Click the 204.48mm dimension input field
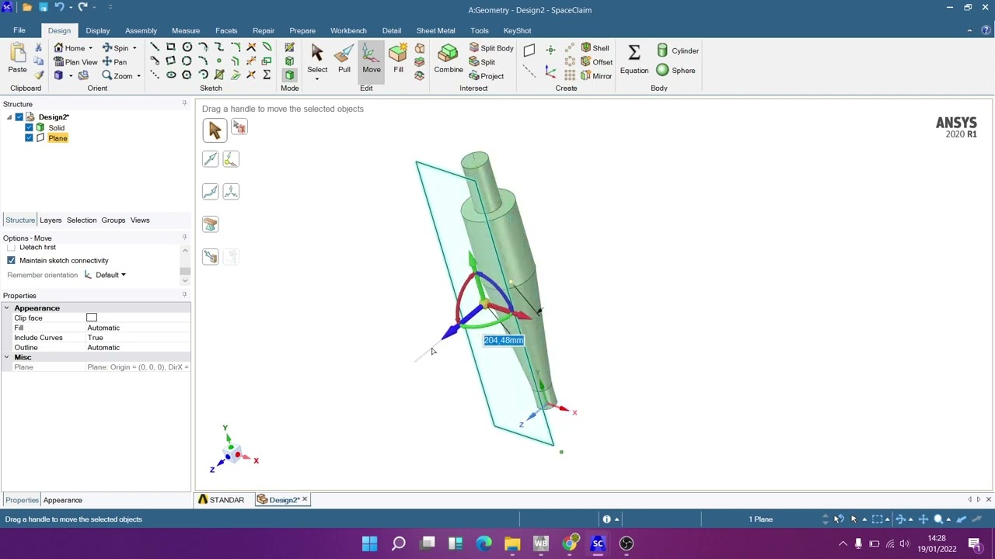 [x=504, y=340]
